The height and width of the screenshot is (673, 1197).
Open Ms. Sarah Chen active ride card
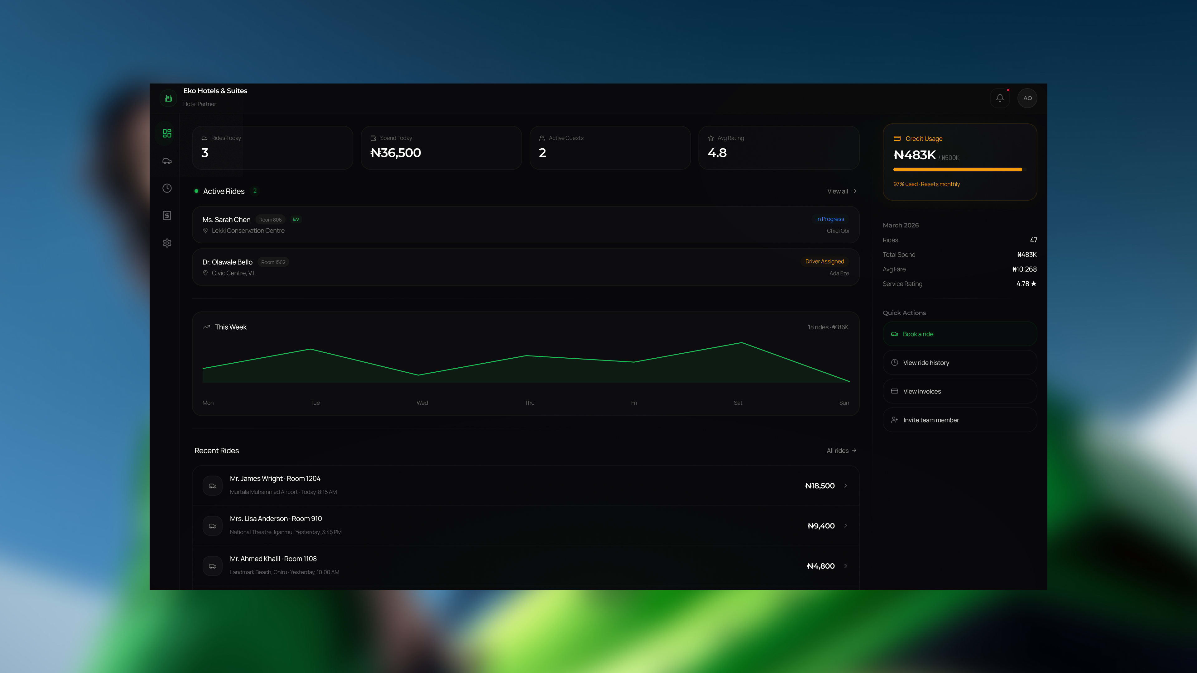(526, 225)
